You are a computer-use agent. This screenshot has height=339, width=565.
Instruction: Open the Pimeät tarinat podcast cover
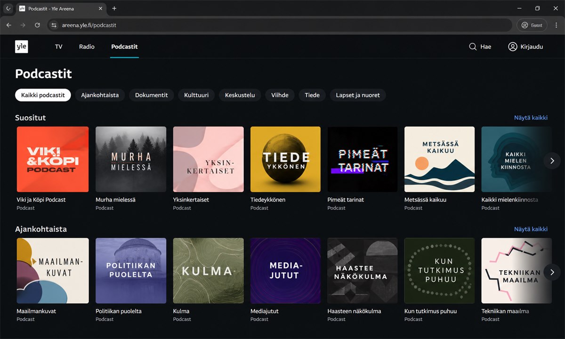363,159
